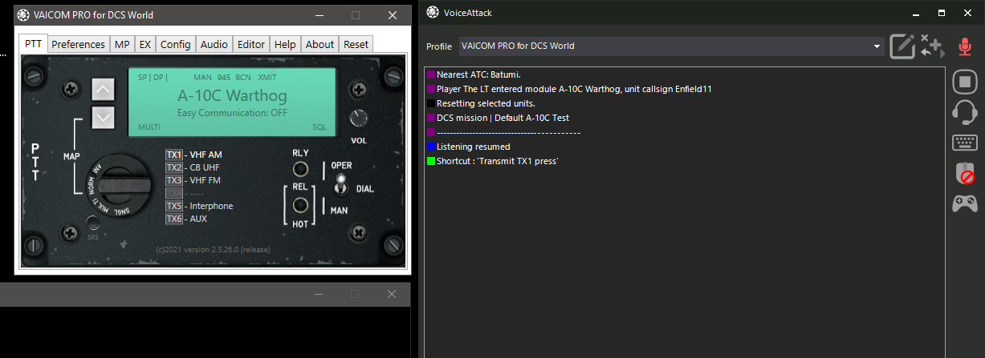Select TX2 CB UHF
985x358 pixels.
tap(193, 167)
